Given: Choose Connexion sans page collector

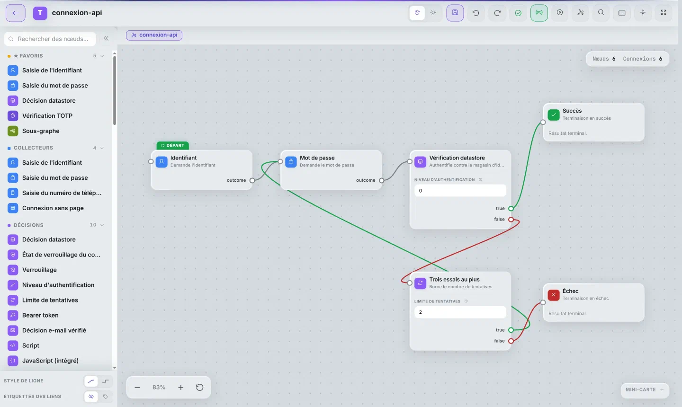Looking at the screenshot, I should click(56, 208).
